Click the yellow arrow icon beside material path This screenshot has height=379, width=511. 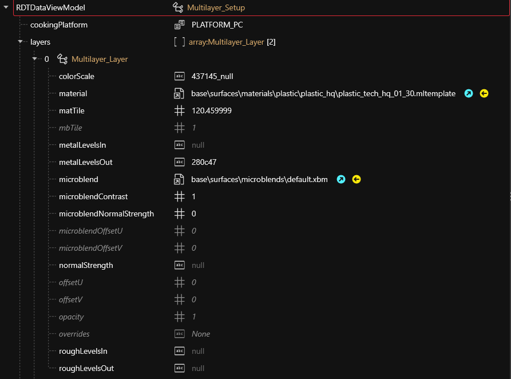point(484,93)
